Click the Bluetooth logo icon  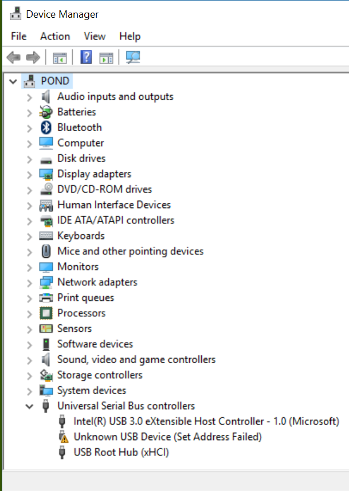[x=46, y=127]
